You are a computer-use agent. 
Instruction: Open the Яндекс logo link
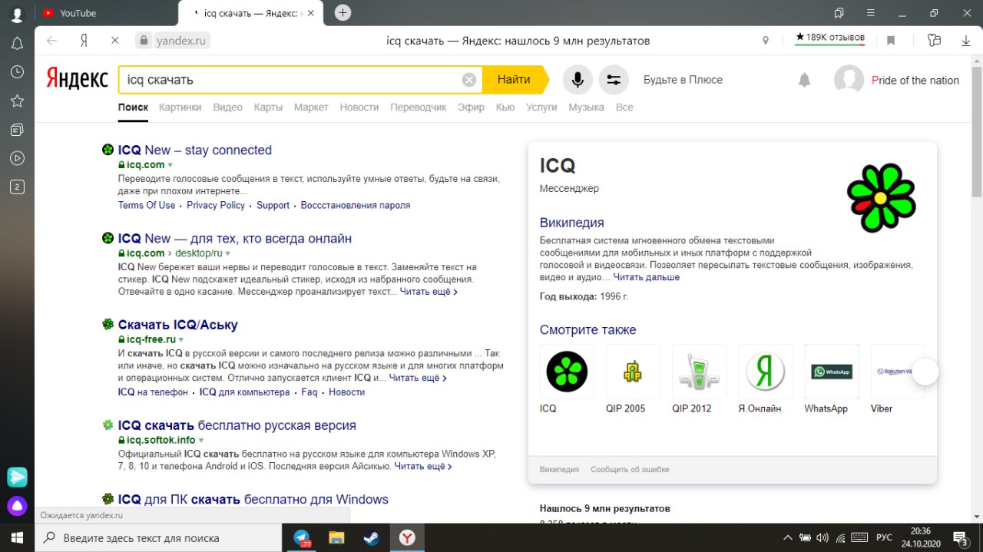pyautogui.click(x=77, y=79)
